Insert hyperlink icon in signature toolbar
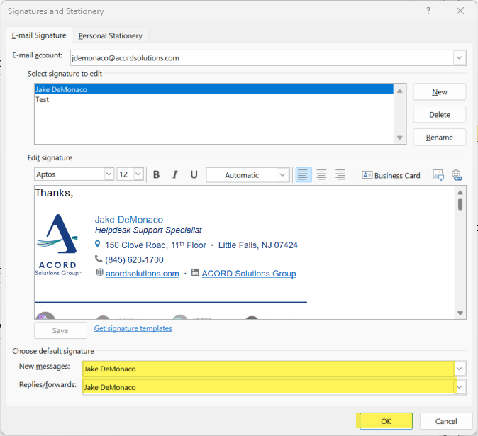 [456, 175]
